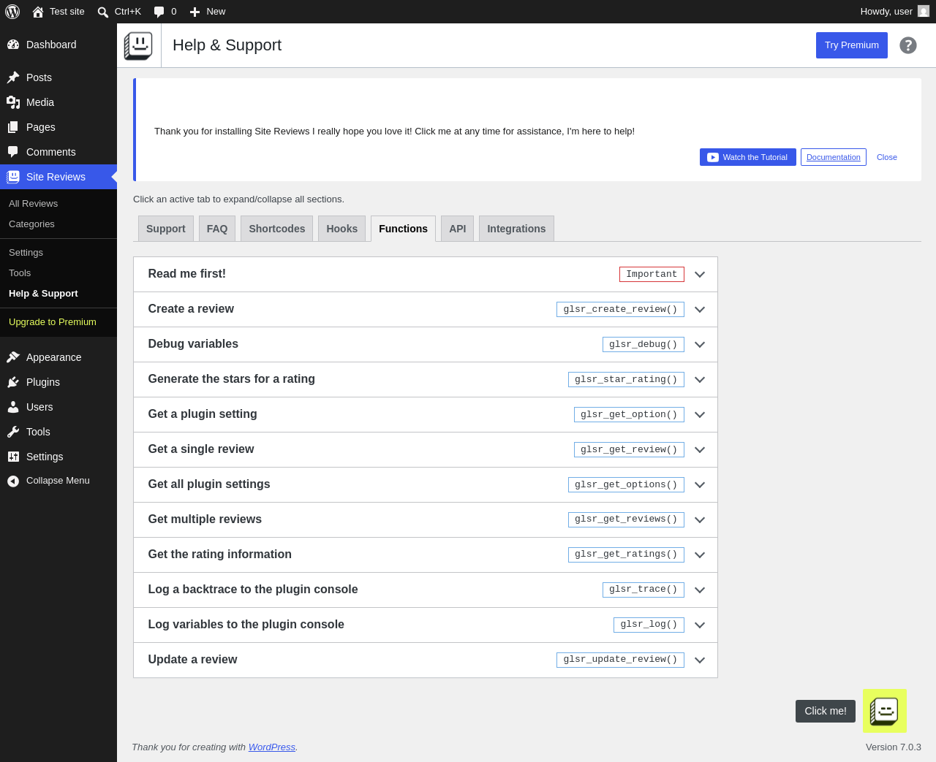This screenshot has height=762, width=936.
Task: Click the Tools wrench icon
Action: click(13, 432)
